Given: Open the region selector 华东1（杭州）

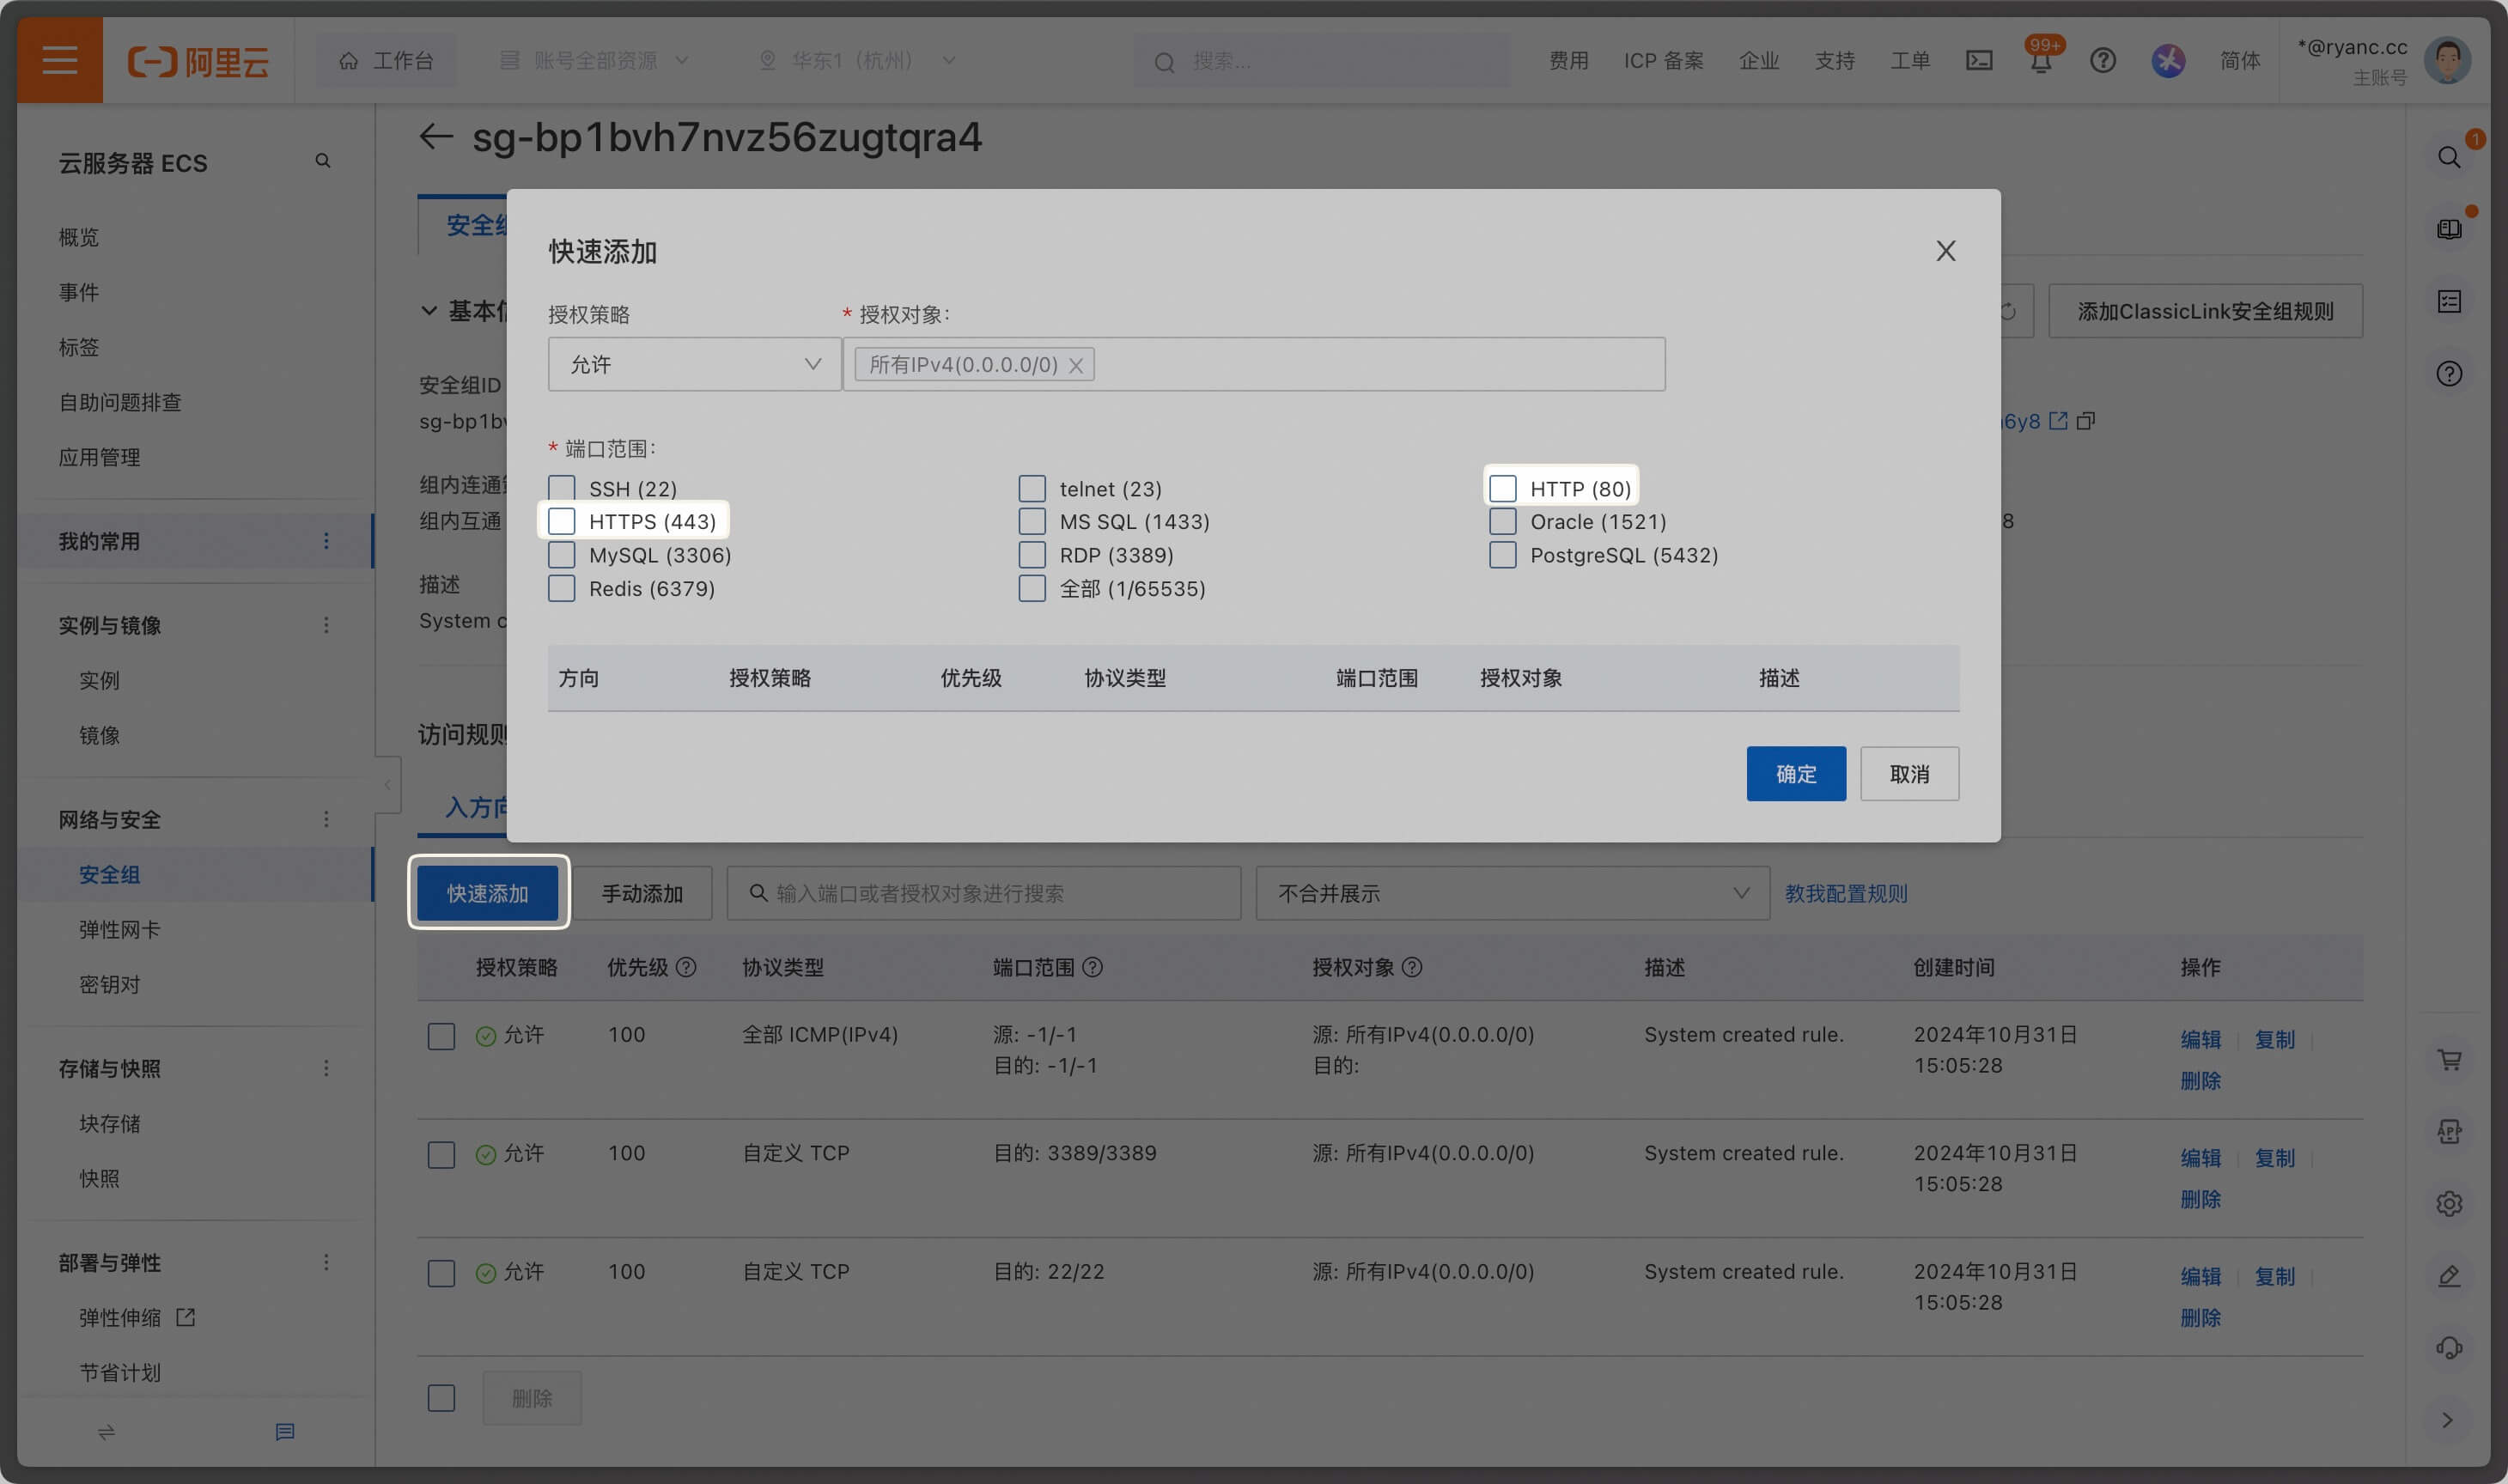Looking at the screenshot, I should 855,60.
